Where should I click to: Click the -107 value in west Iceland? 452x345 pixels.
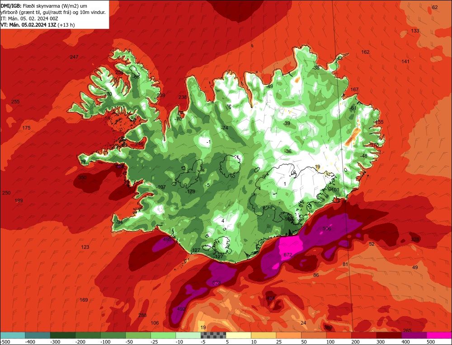pyautogui.click(x=161, y=187)
